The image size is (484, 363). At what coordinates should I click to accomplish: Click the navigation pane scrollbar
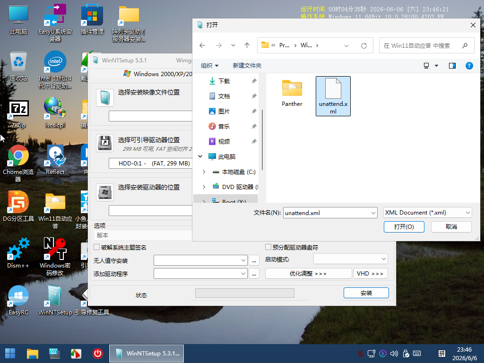[x=262, y=139]
